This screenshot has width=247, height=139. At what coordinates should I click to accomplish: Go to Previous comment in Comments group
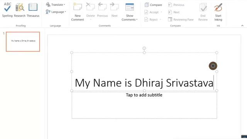tap(102, 10)
